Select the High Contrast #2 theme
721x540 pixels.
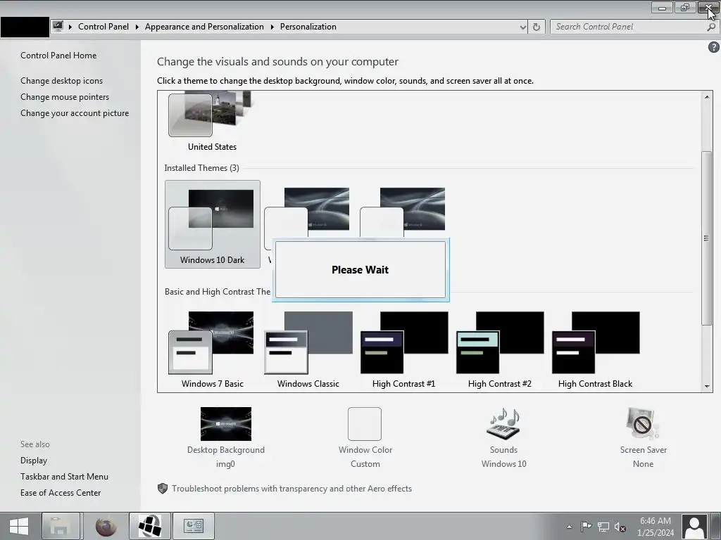[x=499, y=350]
